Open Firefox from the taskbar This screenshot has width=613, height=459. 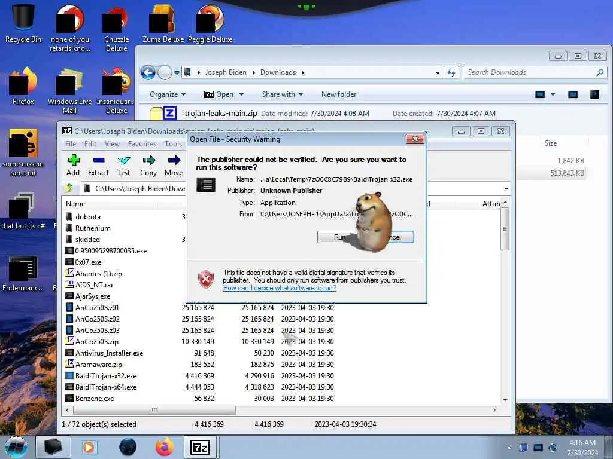[x=165, y=447]
